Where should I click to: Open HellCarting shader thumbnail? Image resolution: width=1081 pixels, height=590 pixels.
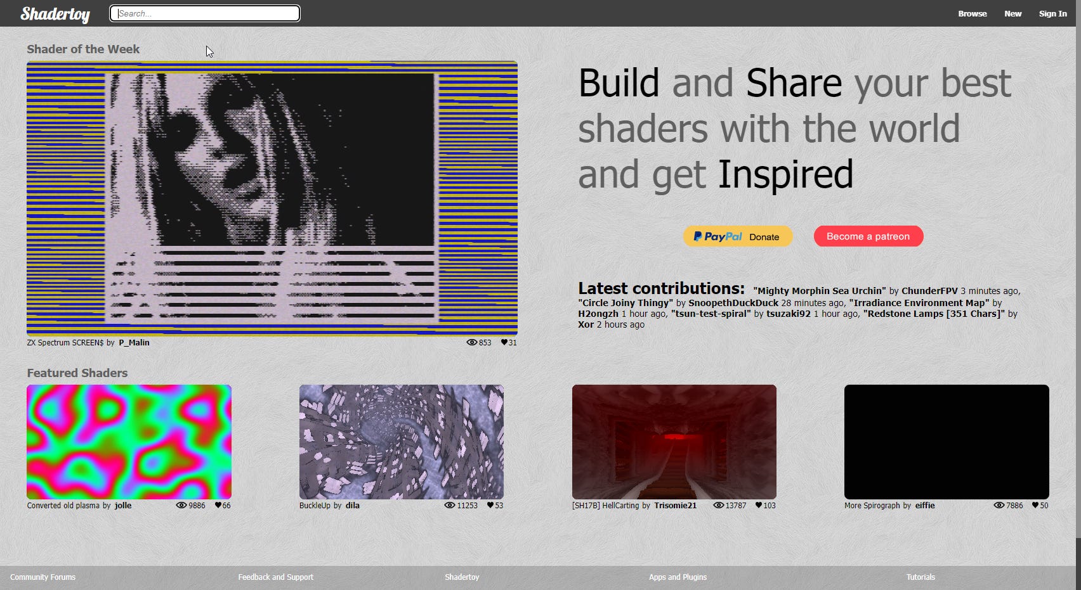[x=674, y=442]
